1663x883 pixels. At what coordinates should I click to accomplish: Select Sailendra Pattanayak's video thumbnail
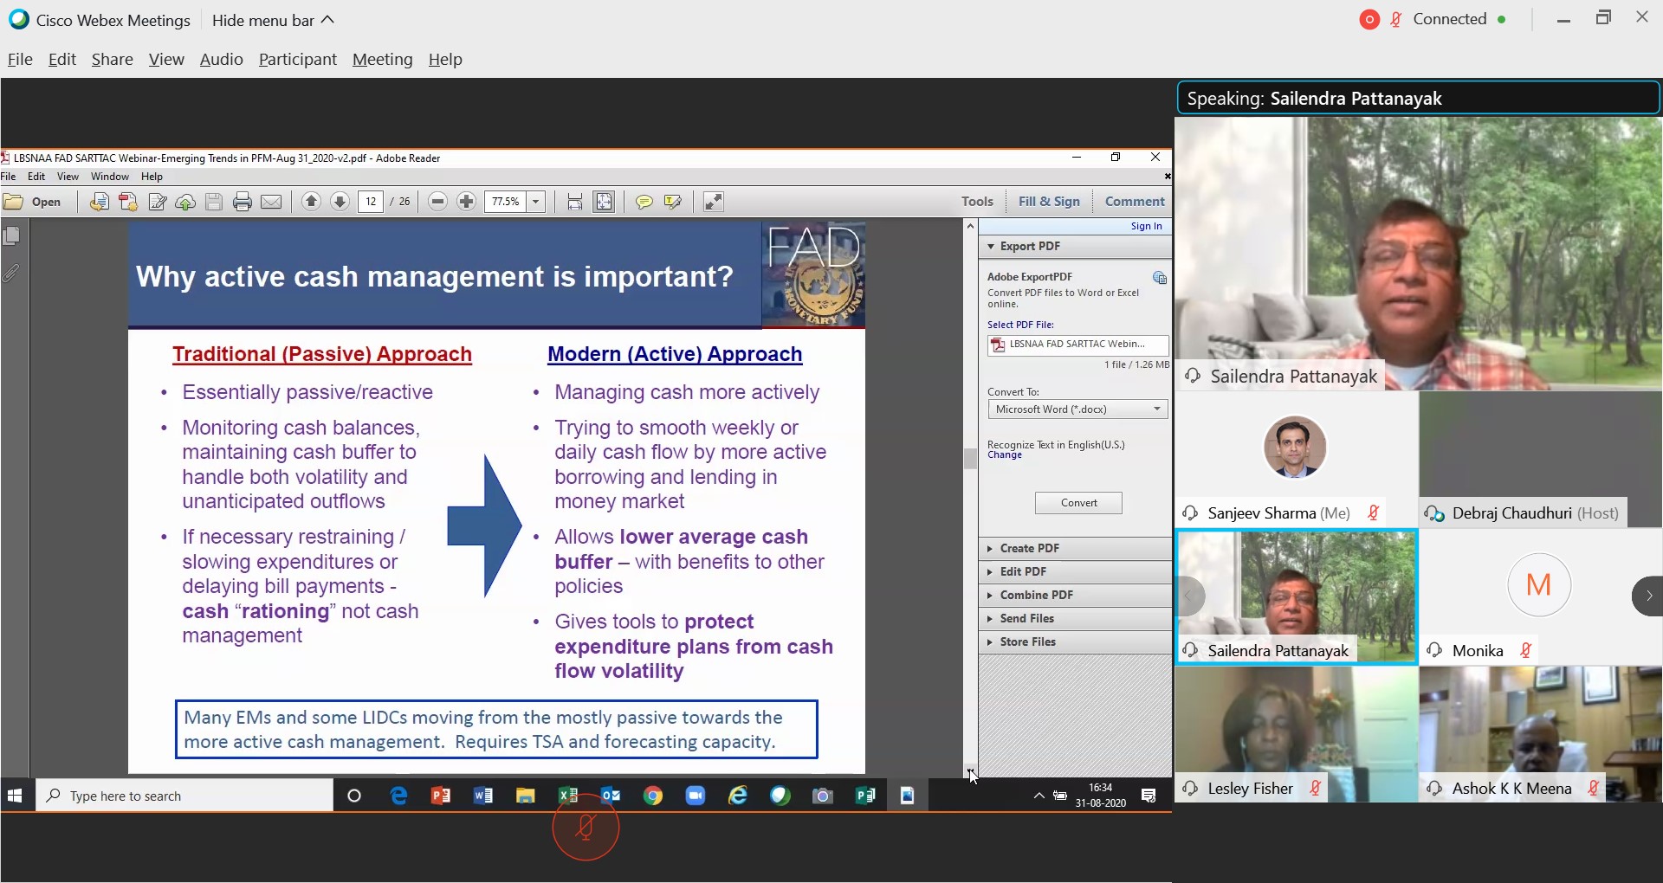tap(1297, 597)
